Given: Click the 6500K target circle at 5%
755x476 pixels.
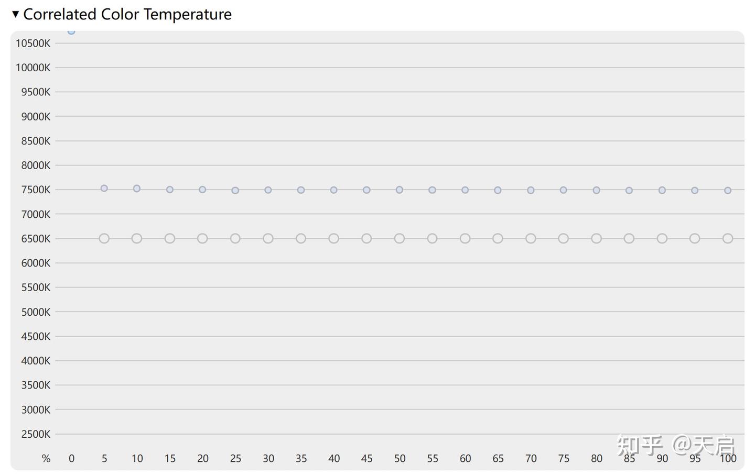Looking at the screenshot, I should pyautogui.click(x=104, y=238).
